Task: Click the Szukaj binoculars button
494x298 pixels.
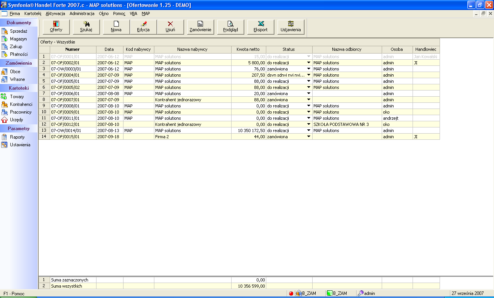Action: click(x=86, y=27)
